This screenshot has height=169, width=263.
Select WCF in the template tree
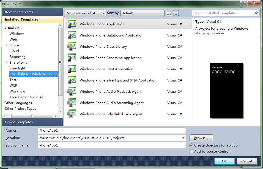coord(13,86)
